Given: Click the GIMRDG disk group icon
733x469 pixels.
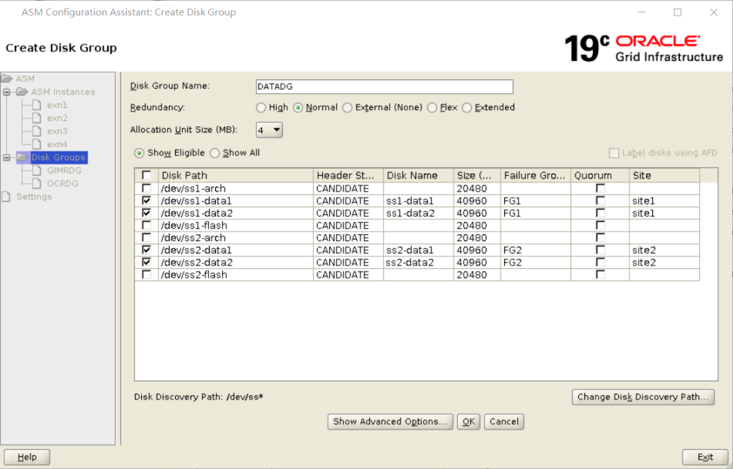Looking at the screenshot, I should pos(37,170).
